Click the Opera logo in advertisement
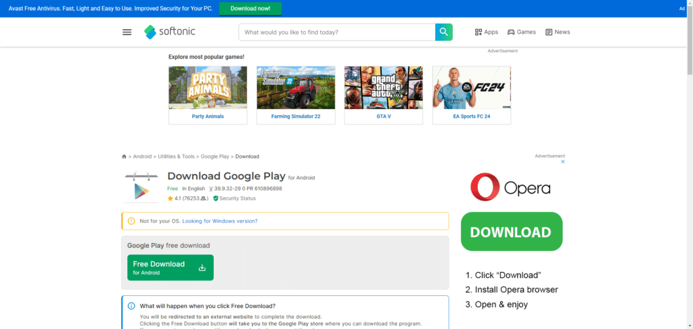Viewport: 693px width, 329px height. 510,187
